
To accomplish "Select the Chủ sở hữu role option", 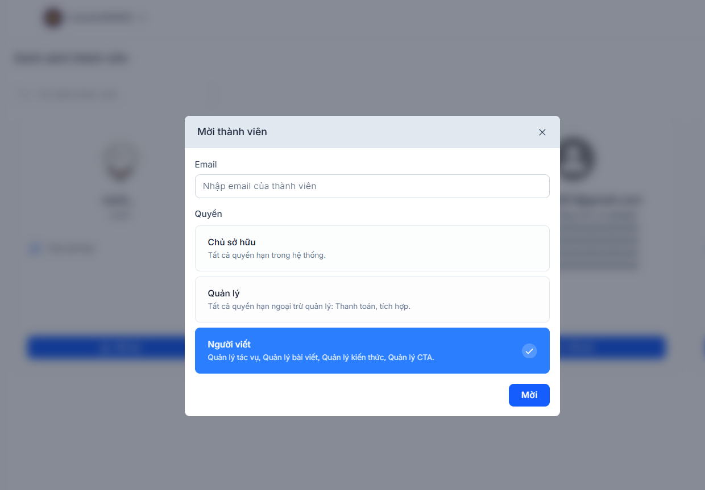I will [372, 248].
